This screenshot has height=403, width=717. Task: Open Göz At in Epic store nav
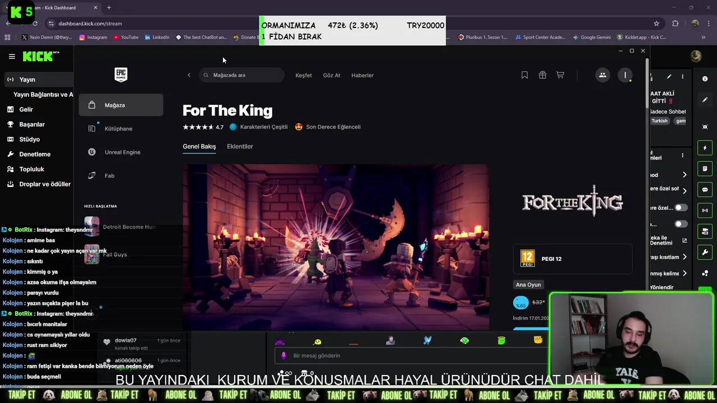(332, 75)
